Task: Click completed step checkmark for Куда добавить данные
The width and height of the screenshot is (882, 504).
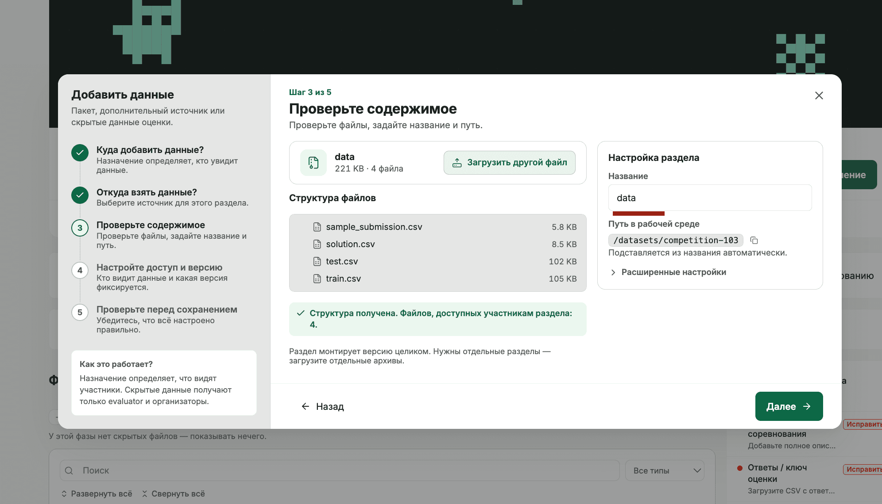Action: 80,153
